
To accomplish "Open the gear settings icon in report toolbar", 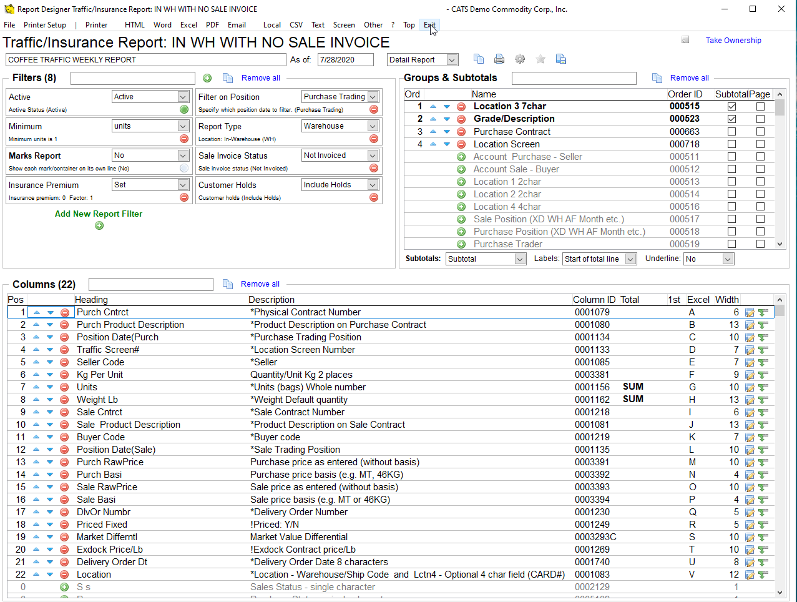I will pos(520,59).
